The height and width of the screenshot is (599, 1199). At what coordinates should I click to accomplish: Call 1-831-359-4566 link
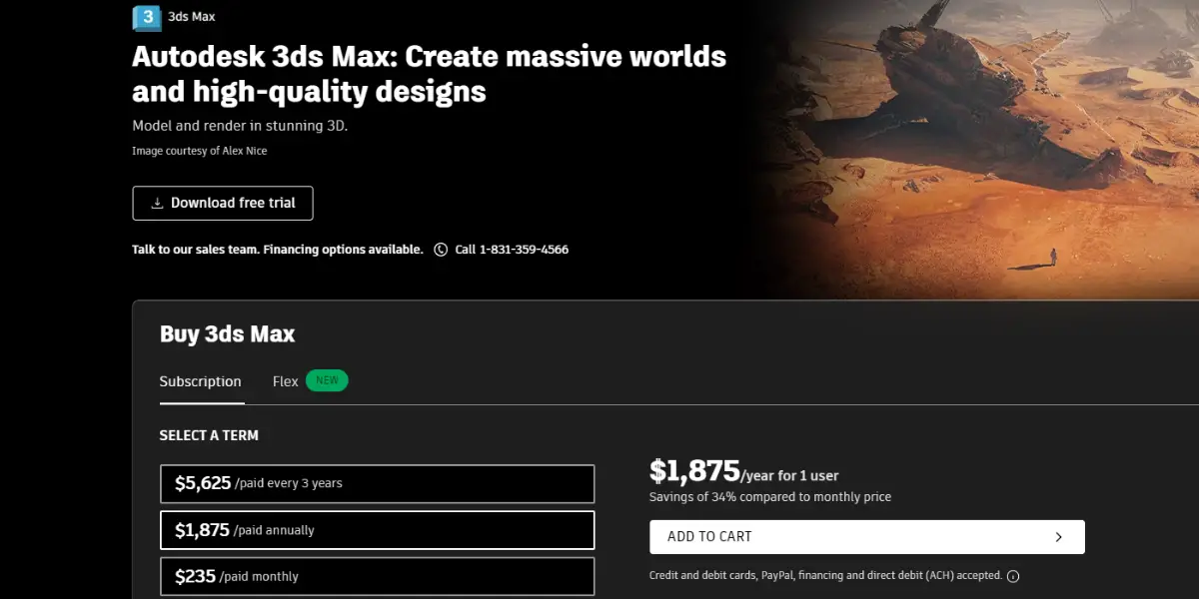tap(512, 250)
